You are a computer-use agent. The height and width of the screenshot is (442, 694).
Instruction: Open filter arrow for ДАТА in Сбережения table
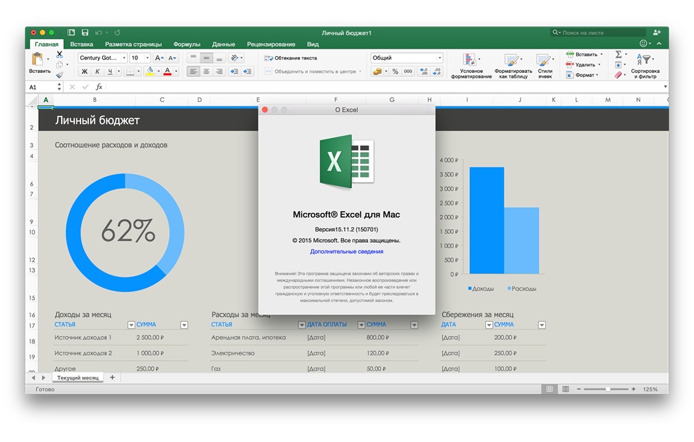tap(489, 325)
